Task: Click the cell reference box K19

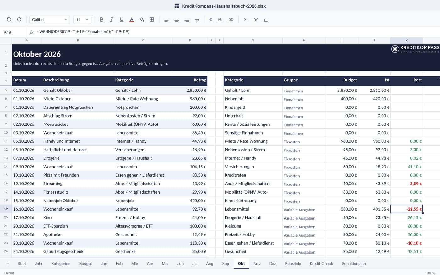Action: pos(13,32)
